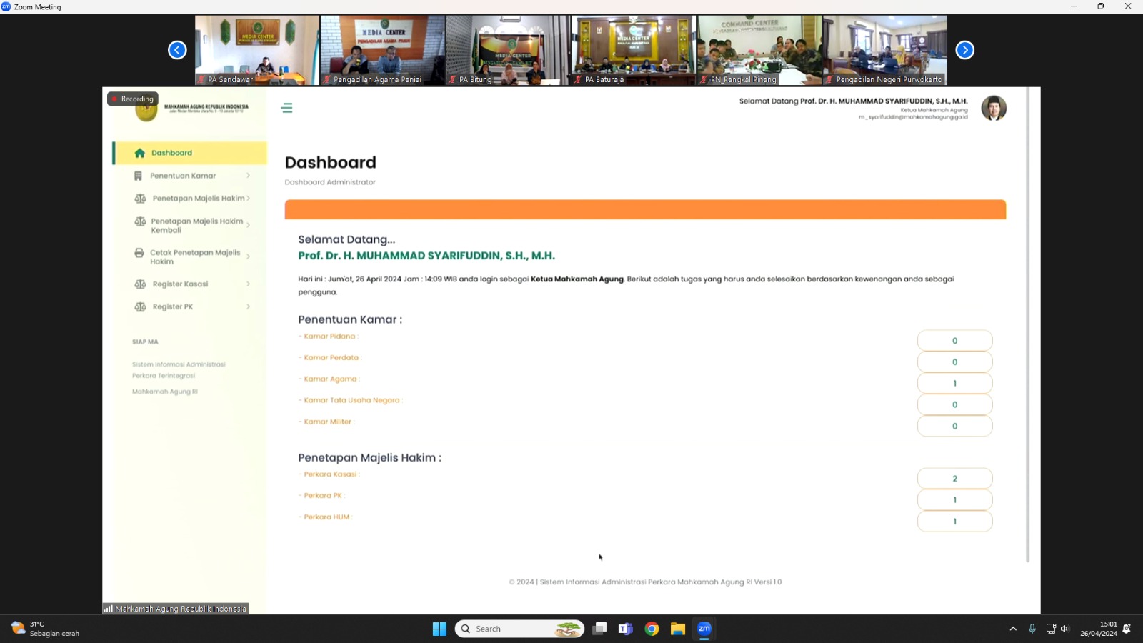Image resolution: width=1143 pixels, height=643 pixels.
Task: Show previous participants with left arrow
Action: click(x=177, y=50)
